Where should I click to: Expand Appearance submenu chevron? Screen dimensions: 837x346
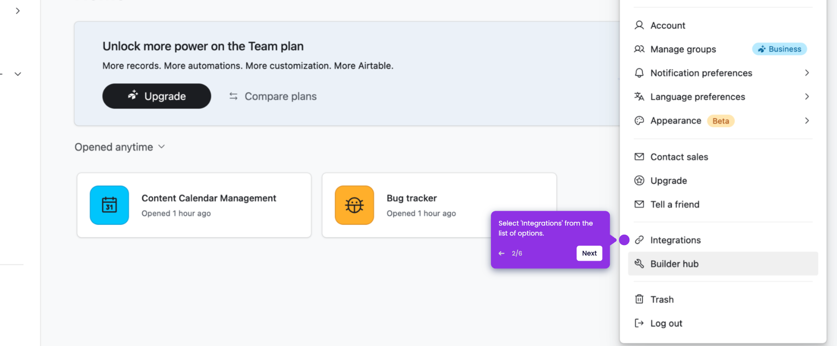[x=807, y=121]
